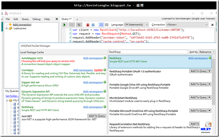Click Add namespaces link for Dapper dot net
219x137 pixels.
[x=93, y=82]
